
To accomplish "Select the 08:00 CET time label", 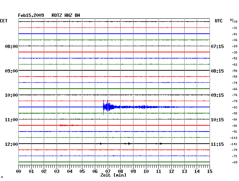I will (x=11, y=46).
